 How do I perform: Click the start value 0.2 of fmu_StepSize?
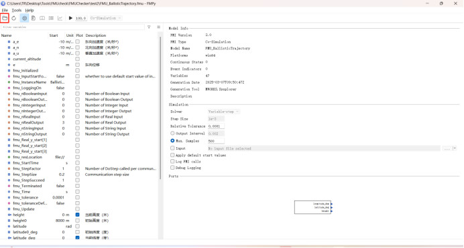click(x=62, y=174)
